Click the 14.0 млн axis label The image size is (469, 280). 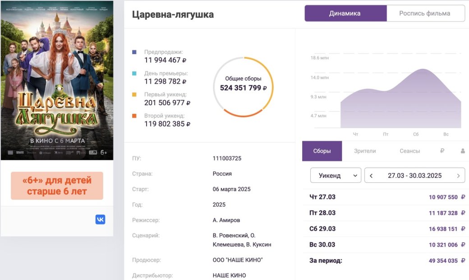319,78
